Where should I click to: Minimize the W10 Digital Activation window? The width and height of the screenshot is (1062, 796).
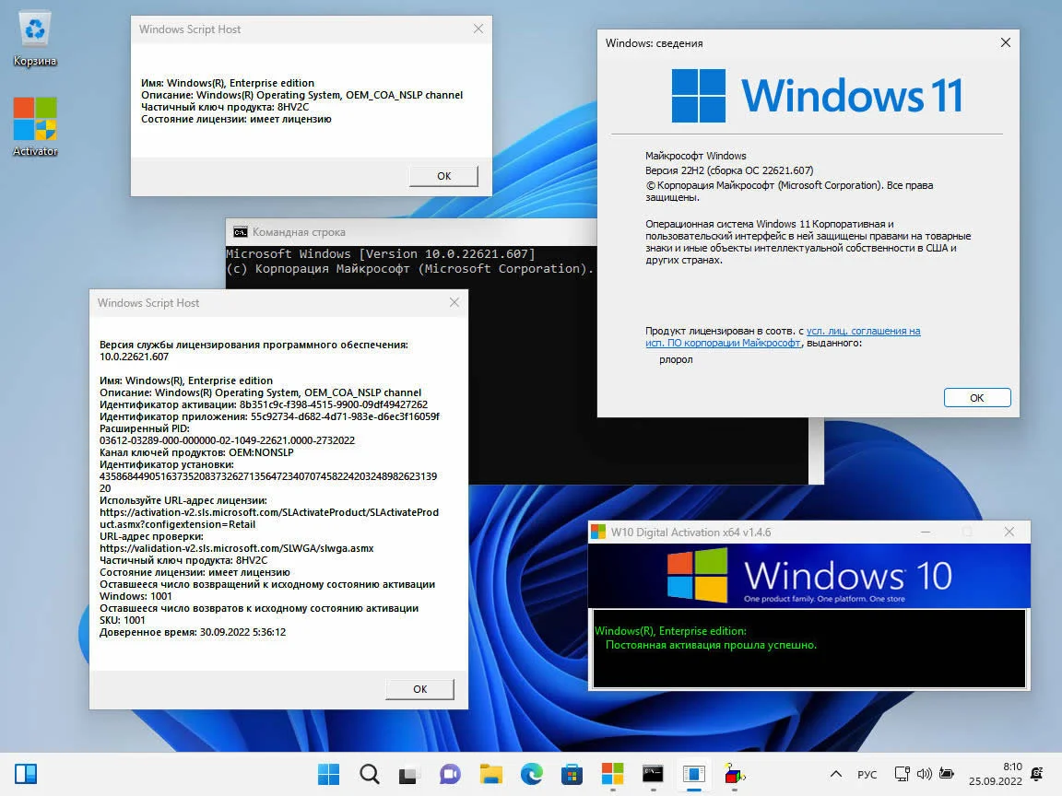926,532
